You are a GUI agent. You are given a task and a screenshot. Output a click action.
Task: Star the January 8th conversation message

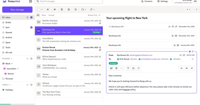point(174,45)
